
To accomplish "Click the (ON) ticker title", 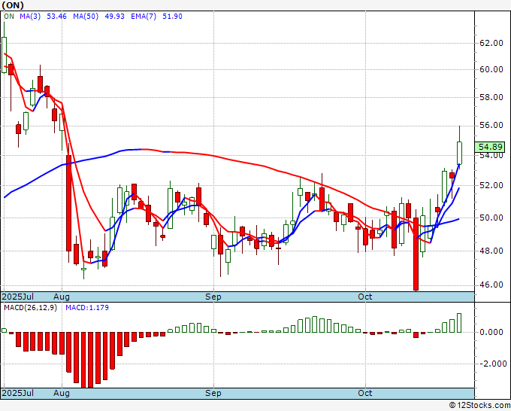I will click(x=13, y=5).
